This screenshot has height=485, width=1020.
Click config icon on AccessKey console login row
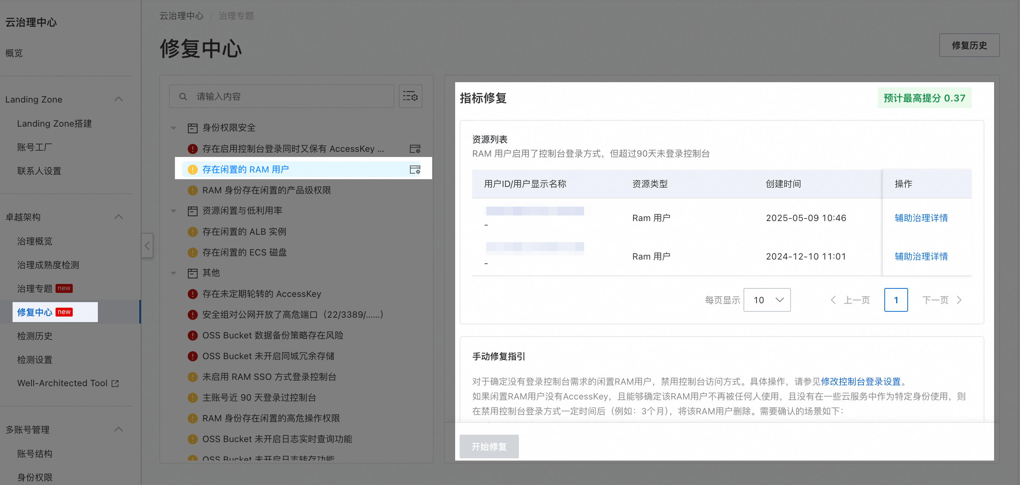[x=415, y=149]
